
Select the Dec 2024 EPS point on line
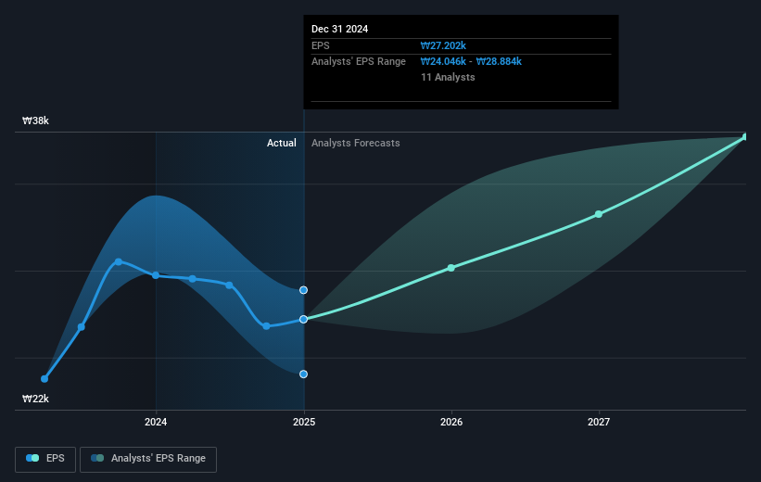(303, 320)
